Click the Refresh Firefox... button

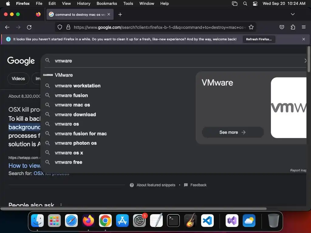[x=259, y=39]
